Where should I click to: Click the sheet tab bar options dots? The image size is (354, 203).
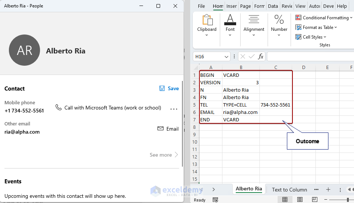[340, 190]
